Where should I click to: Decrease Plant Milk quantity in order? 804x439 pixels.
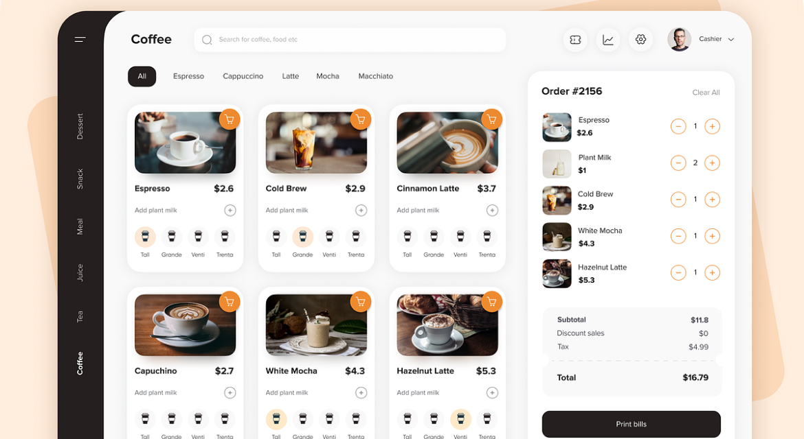tap(678, 163)
